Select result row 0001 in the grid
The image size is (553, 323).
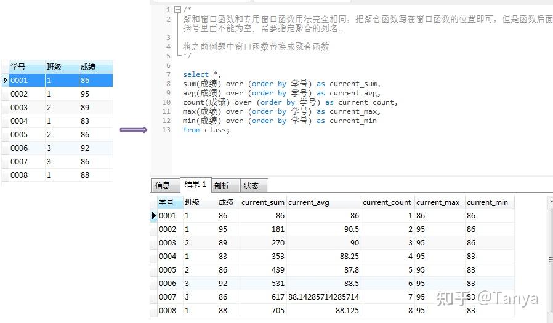coord(332,215)
